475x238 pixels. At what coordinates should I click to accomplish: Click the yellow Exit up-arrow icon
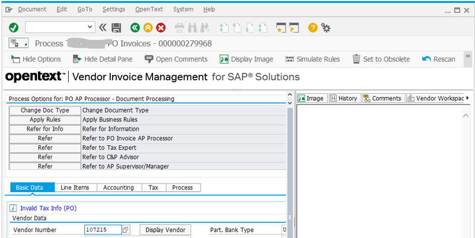pyautogui.click(x=148, y=27)
